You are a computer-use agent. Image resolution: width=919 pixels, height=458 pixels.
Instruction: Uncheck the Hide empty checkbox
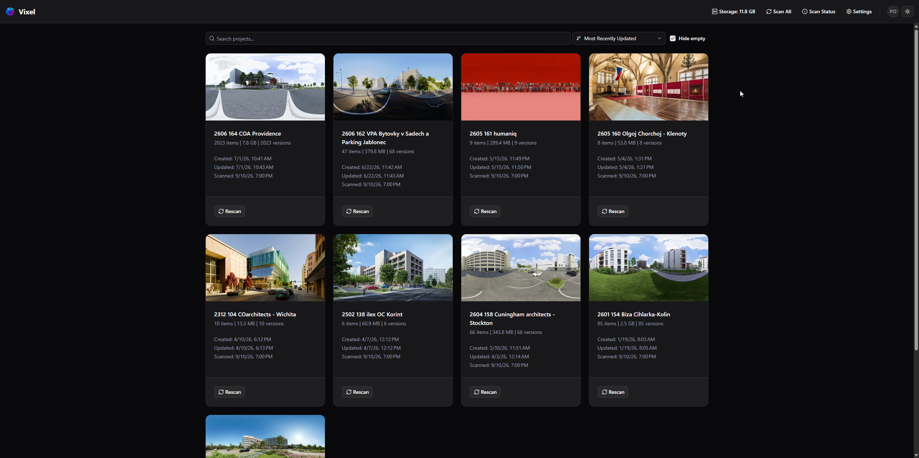pos(673,38)
